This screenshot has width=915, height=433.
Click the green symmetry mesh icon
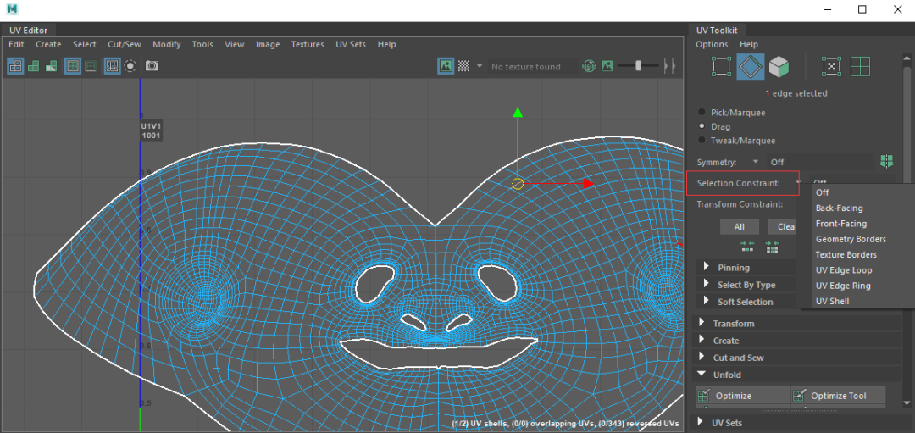coord(886,161)
